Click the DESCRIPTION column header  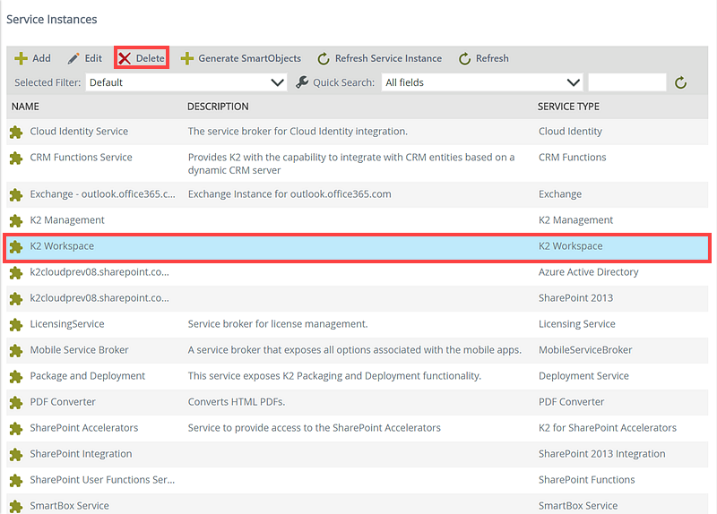218,107
